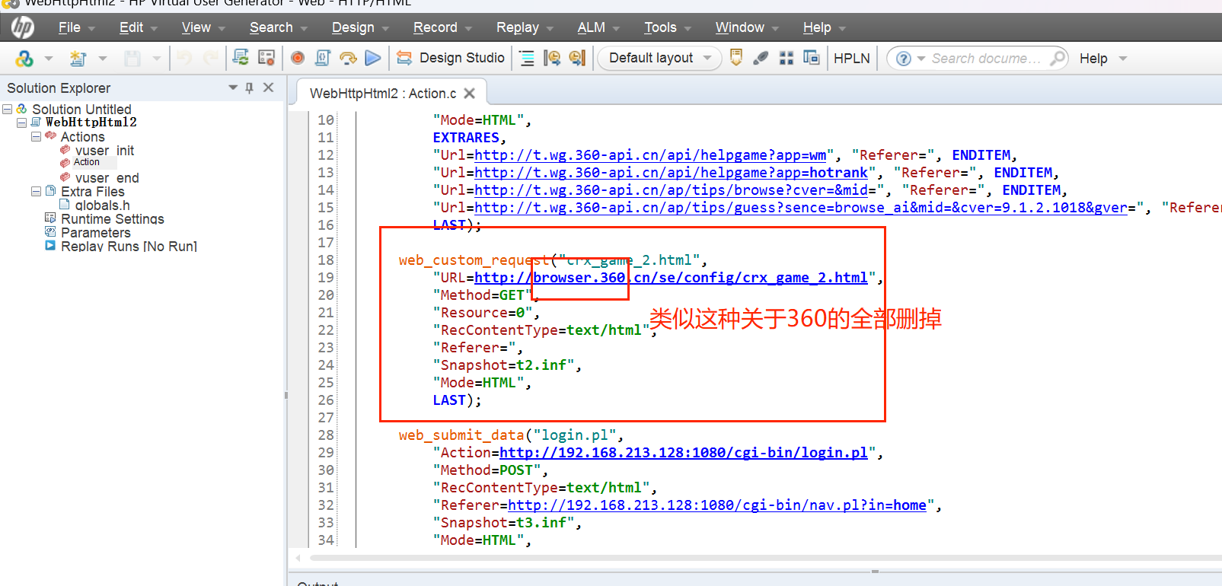Close the Solution Explorer panel
Screen dimensions: 1222x586
(269, 88)
